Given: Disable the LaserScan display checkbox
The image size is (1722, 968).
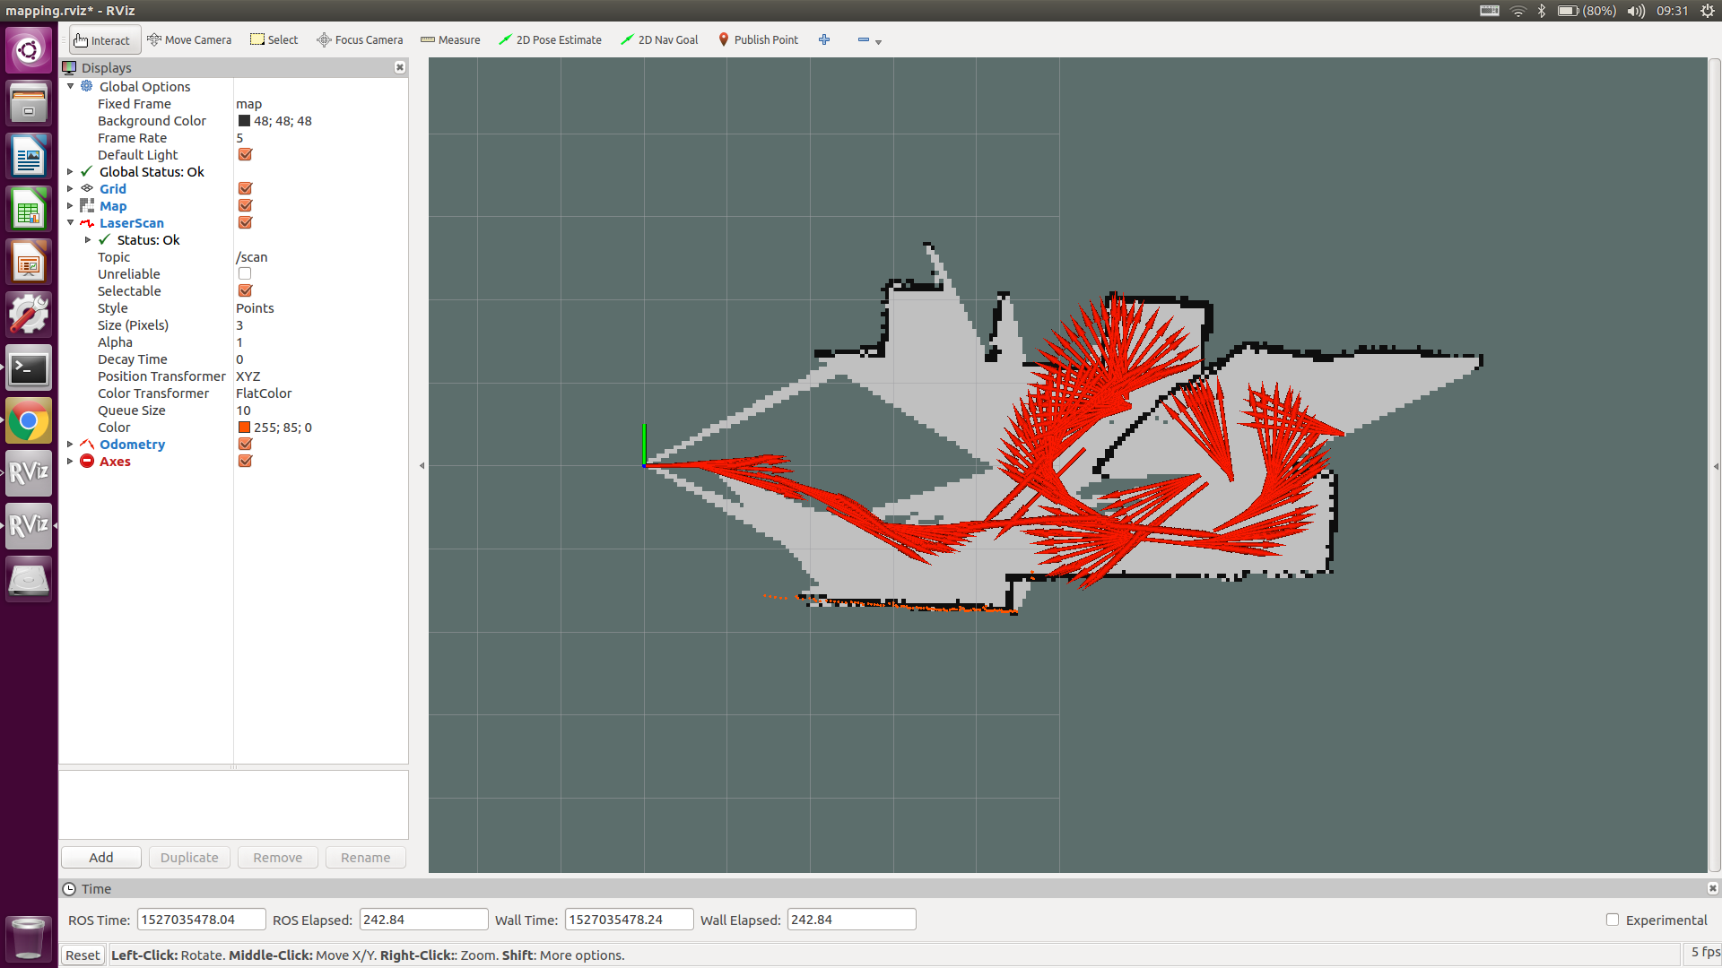Looking at the screenshot, I should pyautogui.click(x=245, y=222).
